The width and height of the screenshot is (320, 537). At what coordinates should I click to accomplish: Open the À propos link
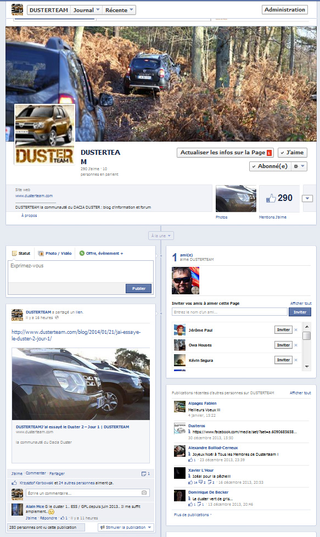click(29, 215)
